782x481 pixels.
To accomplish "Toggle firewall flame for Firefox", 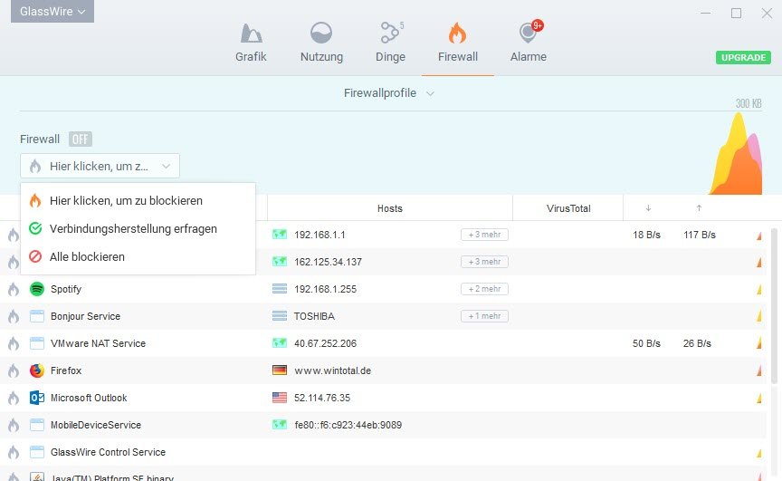I will pyautogui.click(x=14, y=370).
